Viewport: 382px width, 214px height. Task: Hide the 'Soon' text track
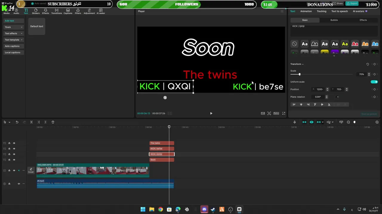pyautogui.click(x=14, y=160)
